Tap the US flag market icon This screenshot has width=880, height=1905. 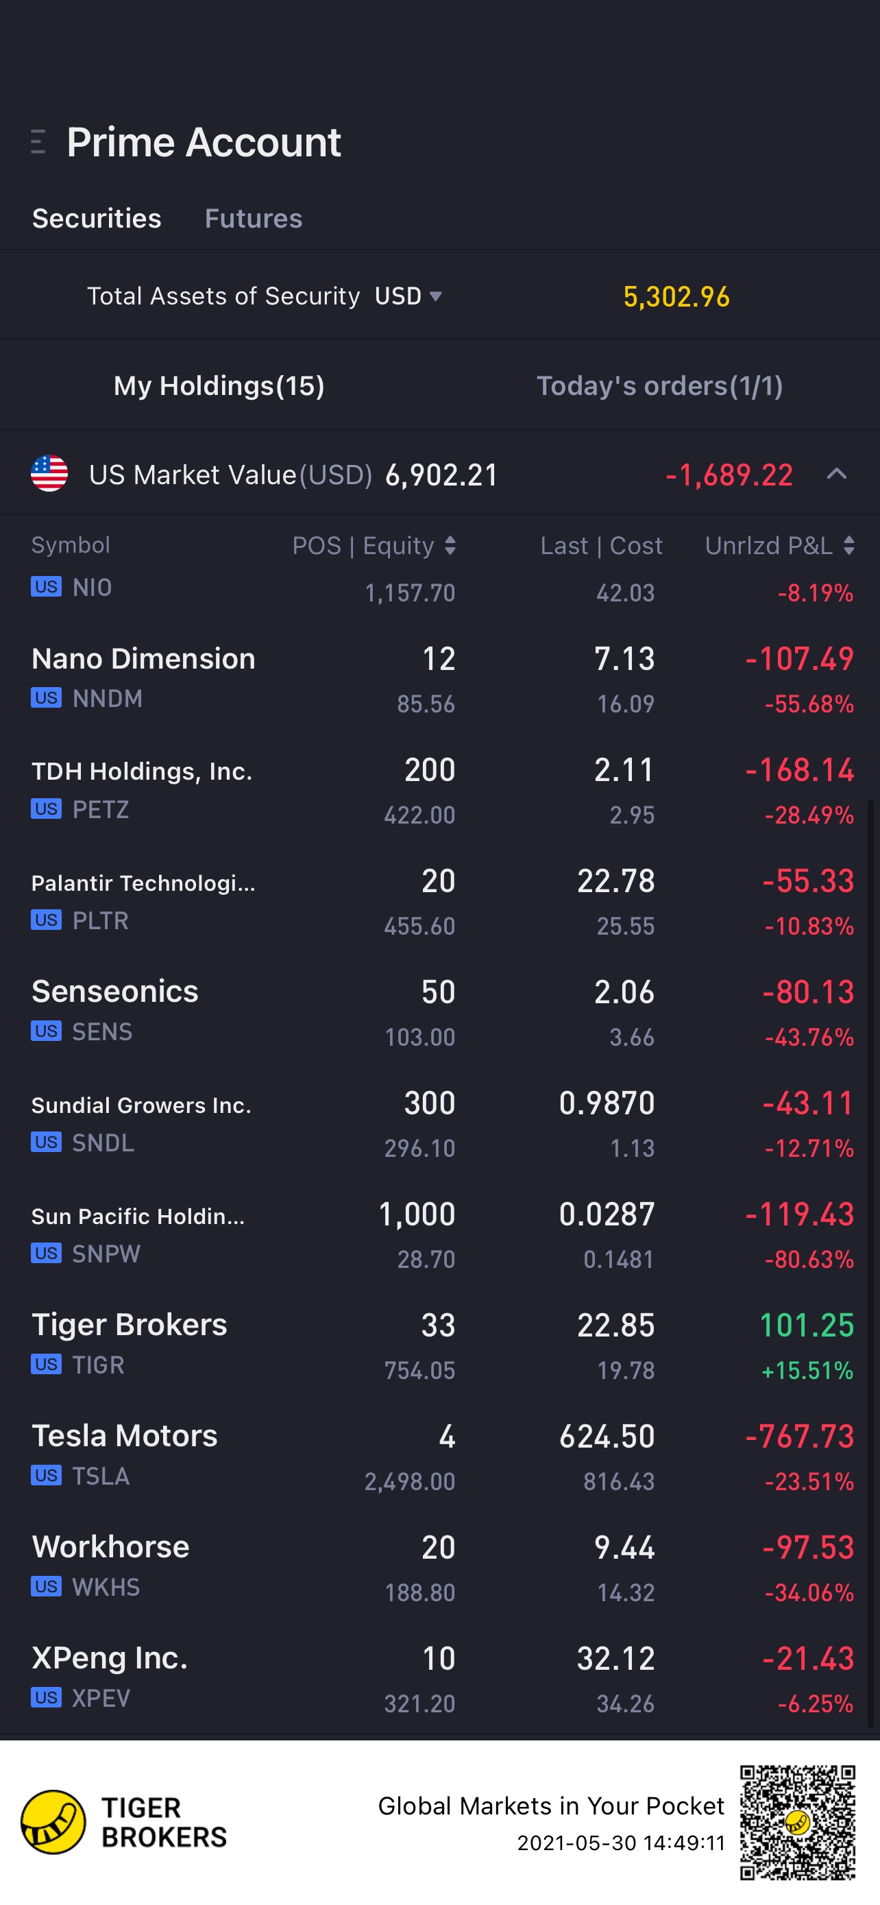tap(49, 473)
